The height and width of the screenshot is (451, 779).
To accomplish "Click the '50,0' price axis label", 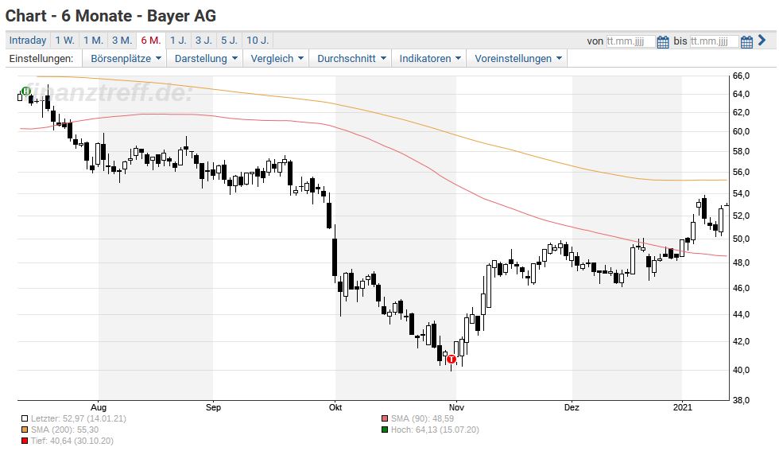I will [741, 239].
